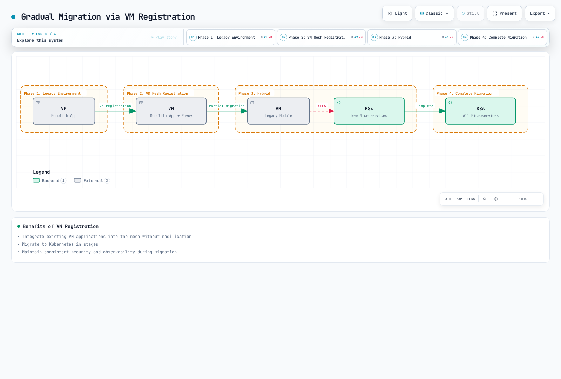Click code icon on New Microservices node

(x=339, y=102)
